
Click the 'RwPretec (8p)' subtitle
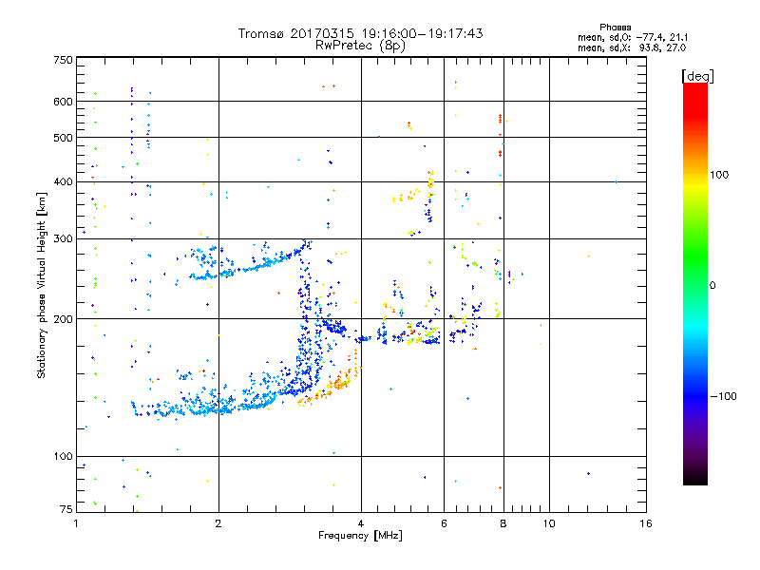(360, 46)
